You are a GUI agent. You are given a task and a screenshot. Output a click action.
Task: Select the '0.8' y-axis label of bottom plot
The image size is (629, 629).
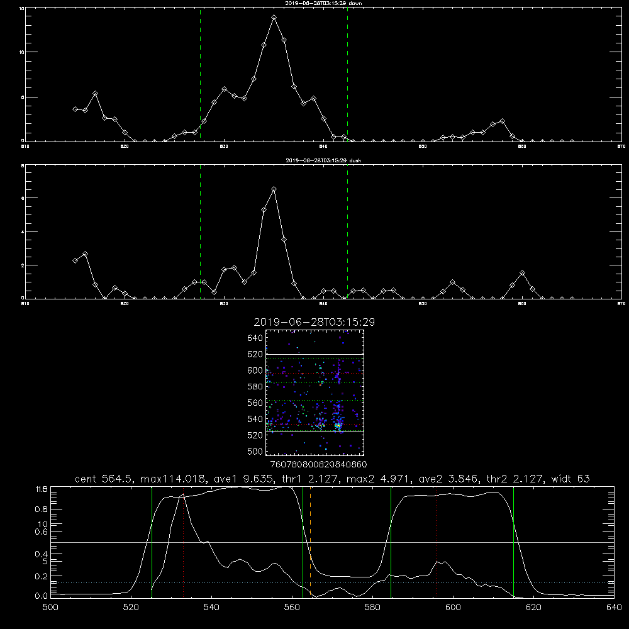click(42, 509)
